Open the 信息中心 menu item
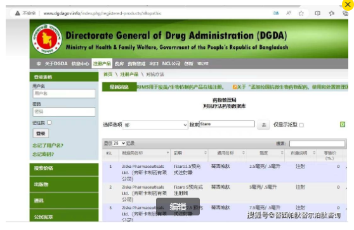Screen dimensions: 354x230 80,64
